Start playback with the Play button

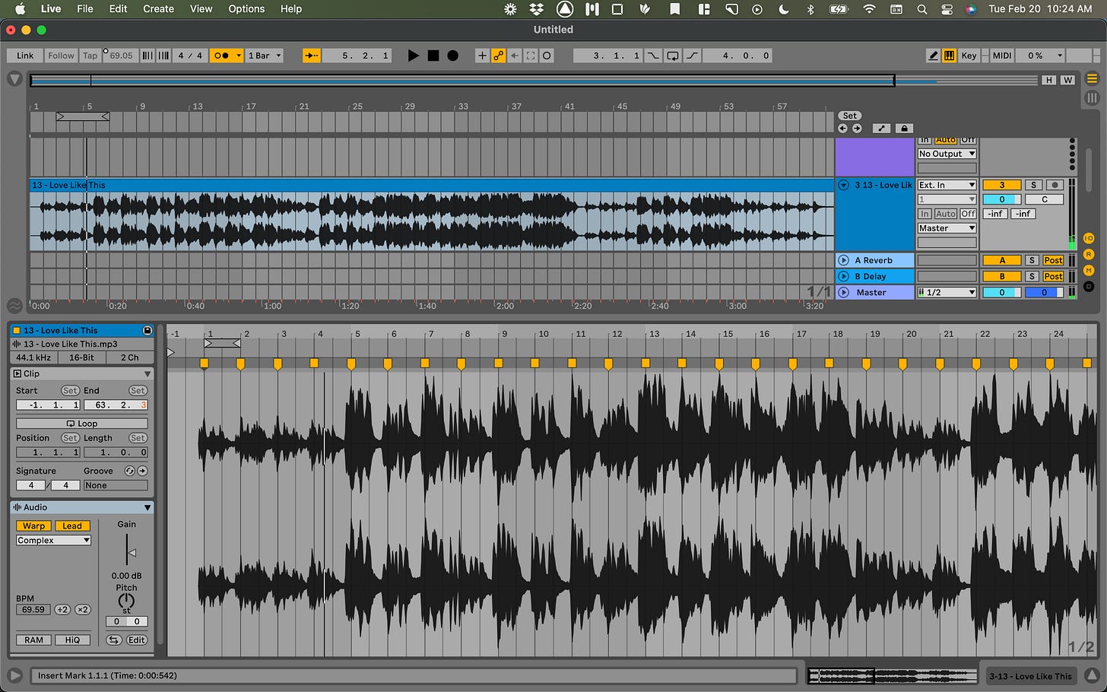tap(413, 56)
